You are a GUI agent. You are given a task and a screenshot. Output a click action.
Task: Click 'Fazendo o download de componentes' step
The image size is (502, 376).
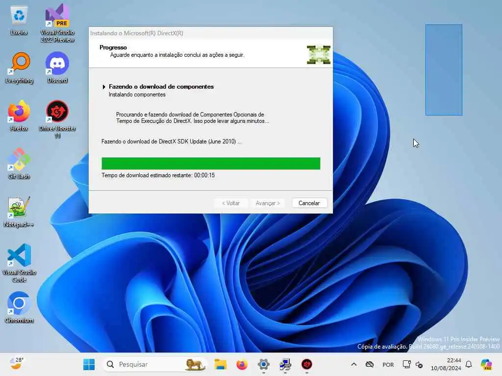click(x=161, y=87)
